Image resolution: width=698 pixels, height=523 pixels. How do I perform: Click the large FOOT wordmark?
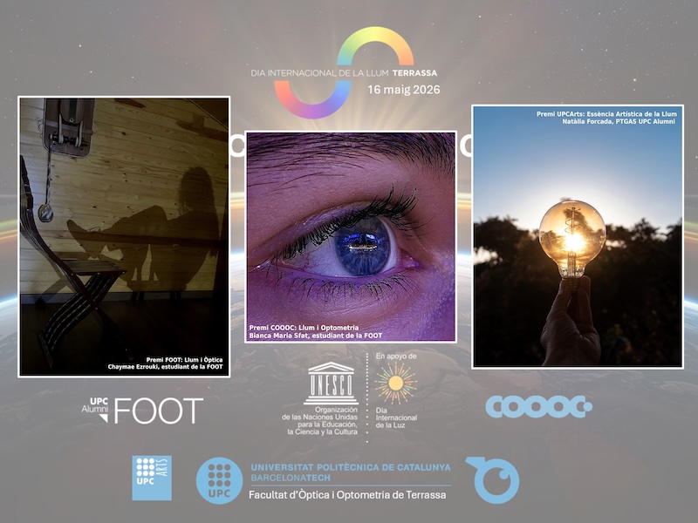tap(159, 411)
